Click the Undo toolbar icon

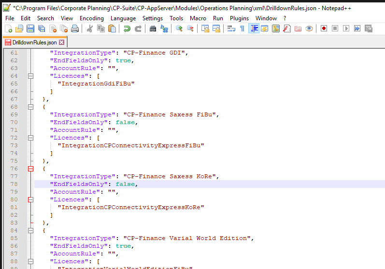pos(127,29)
